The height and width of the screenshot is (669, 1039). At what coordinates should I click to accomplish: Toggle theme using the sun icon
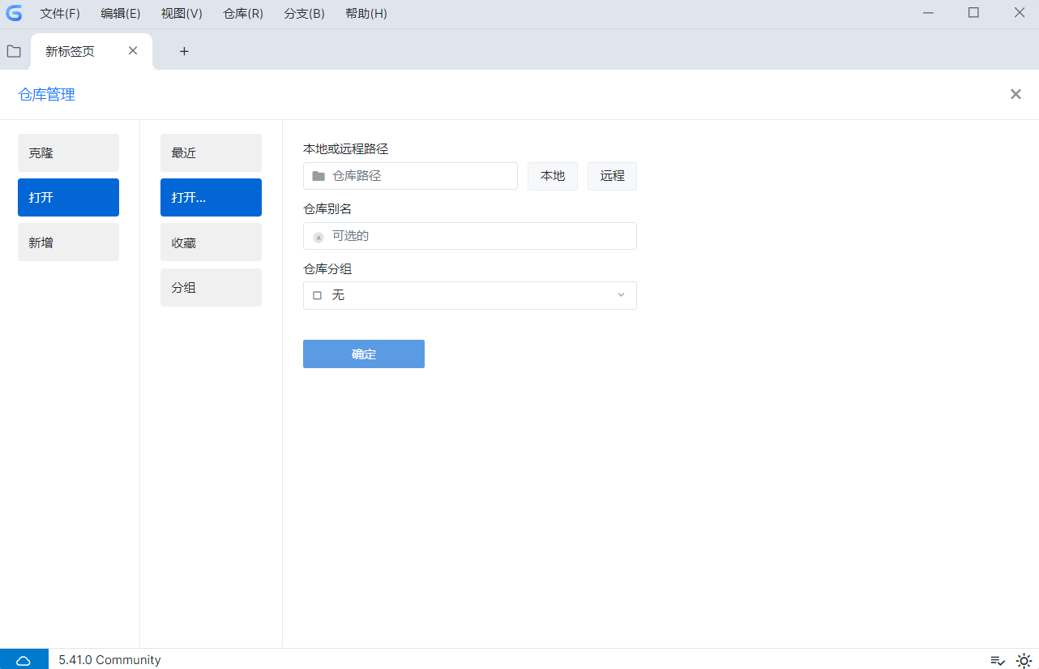click(1022, 660)
